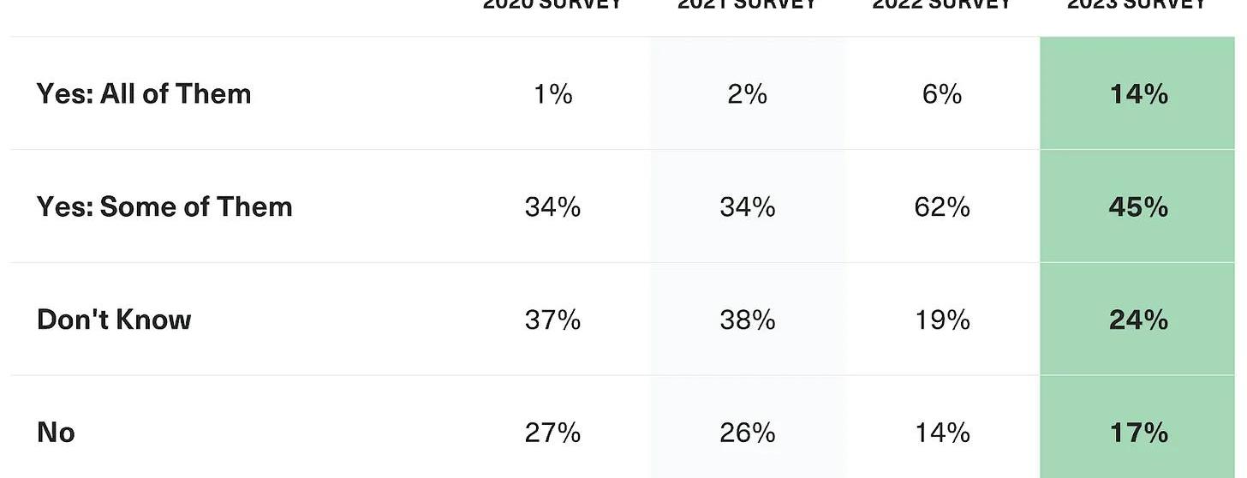This screenshot has height=478, width=1247.
Task: Click the 1% value in 2020 column
Action: tap(552, 93)
